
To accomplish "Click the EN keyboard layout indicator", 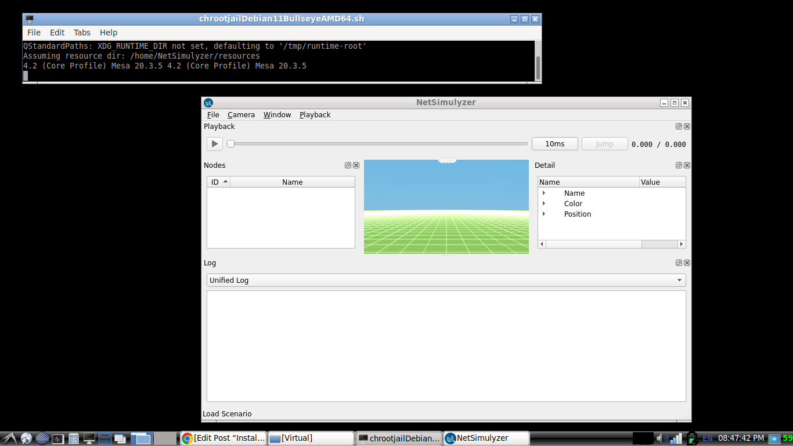I will 708,438.
